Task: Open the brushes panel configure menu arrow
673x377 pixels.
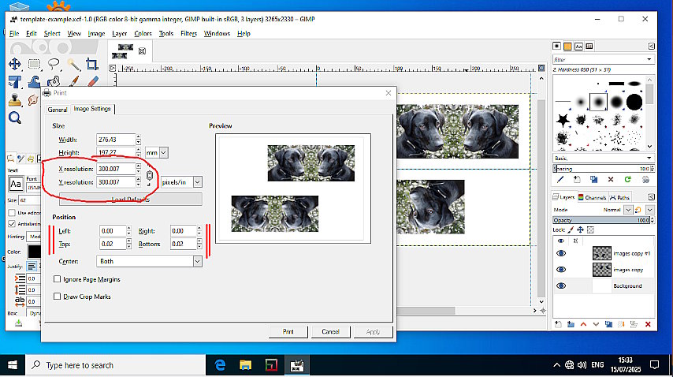Action: point(651,46)
